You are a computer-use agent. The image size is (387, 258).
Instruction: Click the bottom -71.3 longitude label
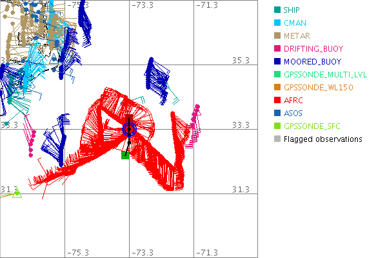point(206,252)
